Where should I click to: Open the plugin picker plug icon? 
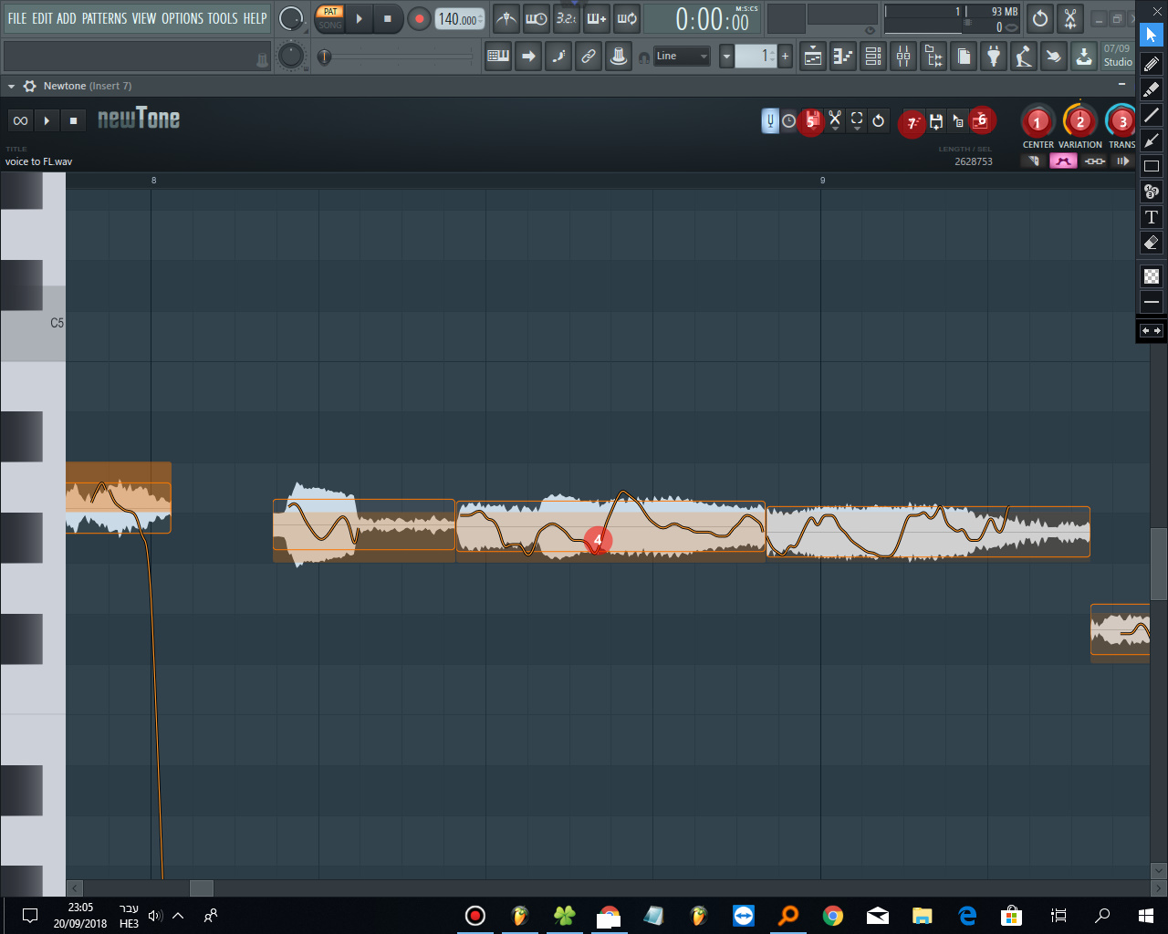(x=994, y=57)
